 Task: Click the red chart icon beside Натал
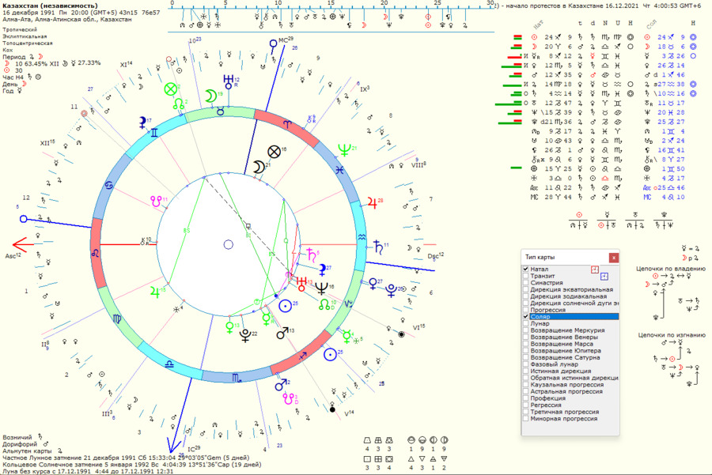click(x=593, y=270)
